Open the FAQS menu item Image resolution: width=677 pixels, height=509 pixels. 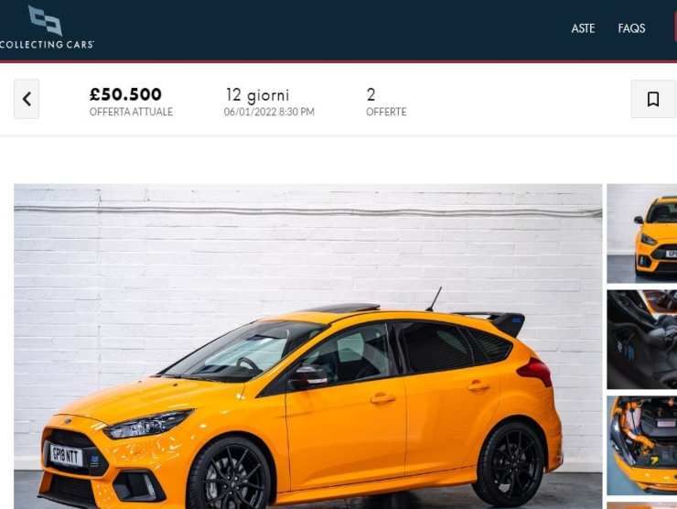click(x=631, y=28)
